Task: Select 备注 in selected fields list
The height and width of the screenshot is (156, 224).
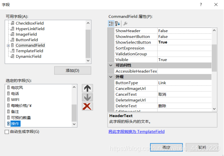Action: (15, 112)
